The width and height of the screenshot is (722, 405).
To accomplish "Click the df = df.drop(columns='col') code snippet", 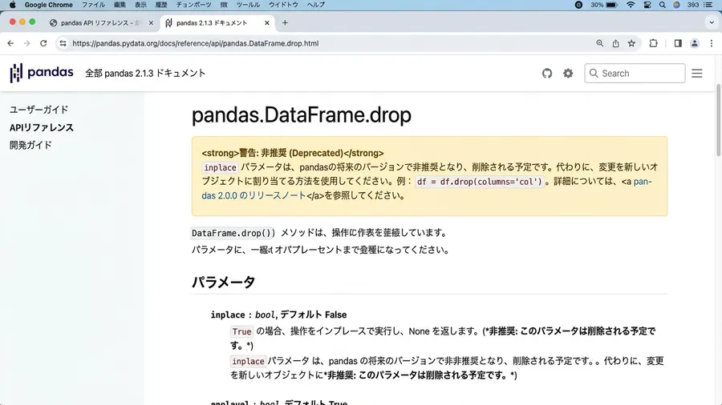I will click(x=480, y=182).
